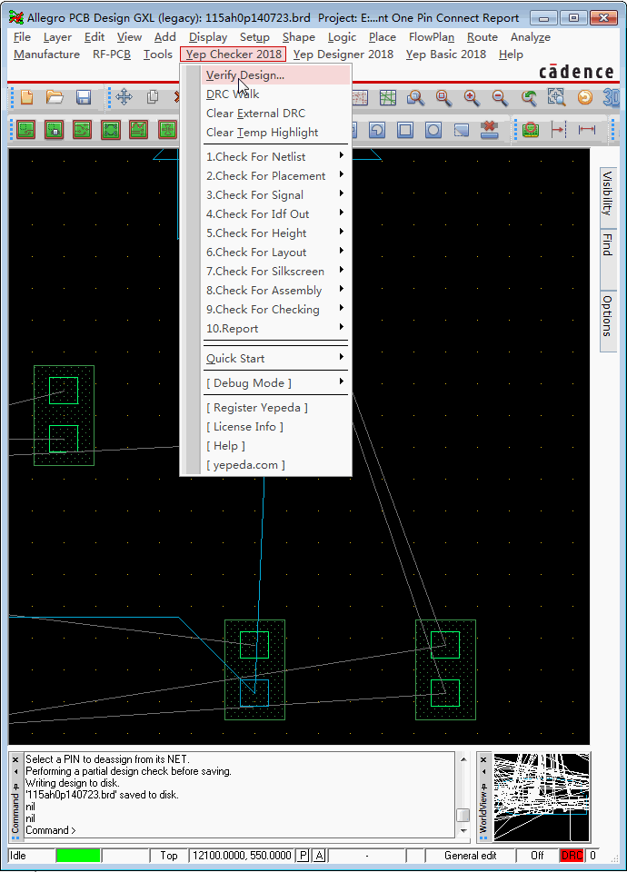Screen dimensions: 627x872
Task: Open the [ yepeda.com ] link entry
Action: point(275,465)
